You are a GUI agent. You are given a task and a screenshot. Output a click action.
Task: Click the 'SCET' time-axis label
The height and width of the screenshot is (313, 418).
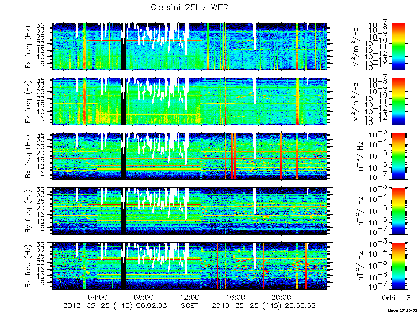pos(190,305)
